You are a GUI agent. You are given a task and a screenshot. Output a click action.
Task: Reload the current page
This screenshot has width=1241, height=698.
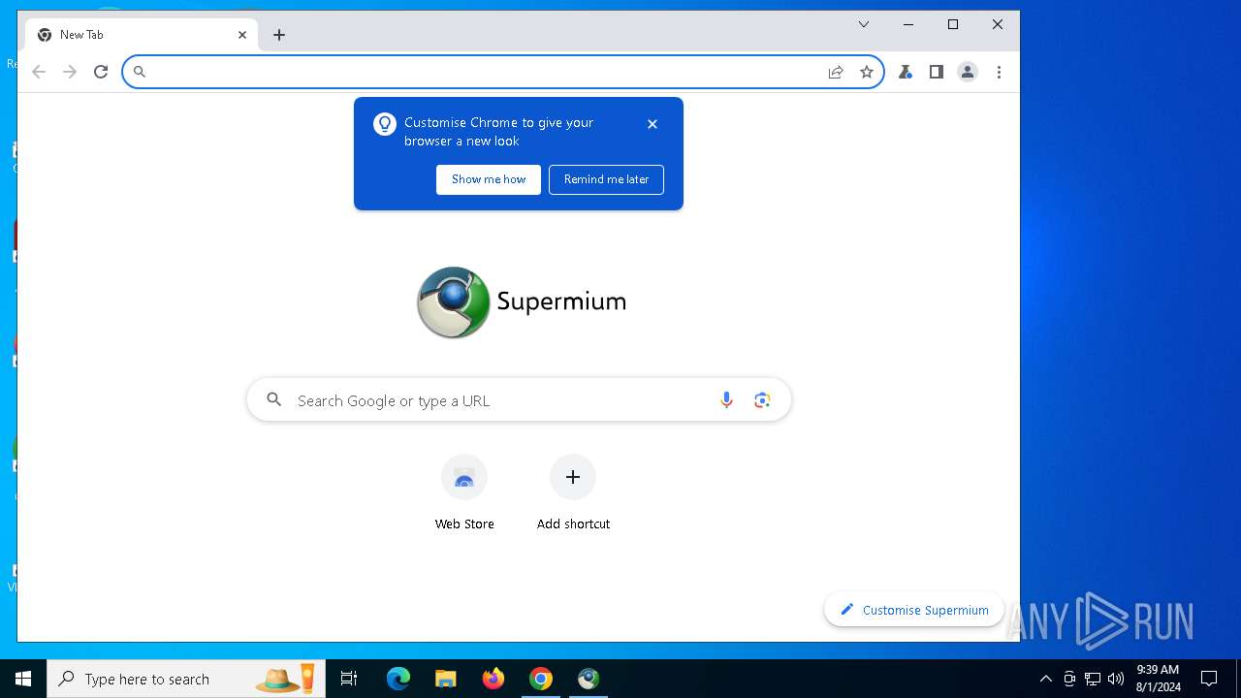click(101, 72)
